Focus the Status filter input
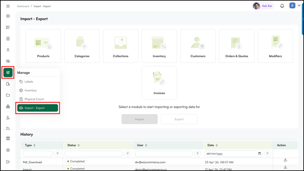Image resolution: width=304 pixels, height=171 pixels. coord(93,154)
